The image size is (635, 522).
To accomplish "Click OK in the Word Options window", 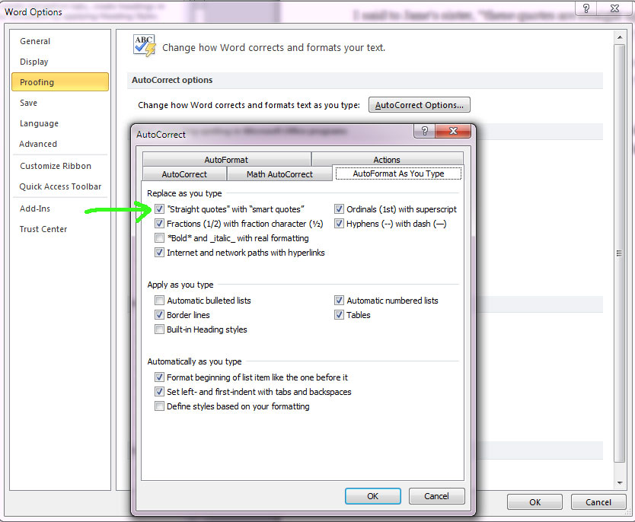I will point(534,502).
